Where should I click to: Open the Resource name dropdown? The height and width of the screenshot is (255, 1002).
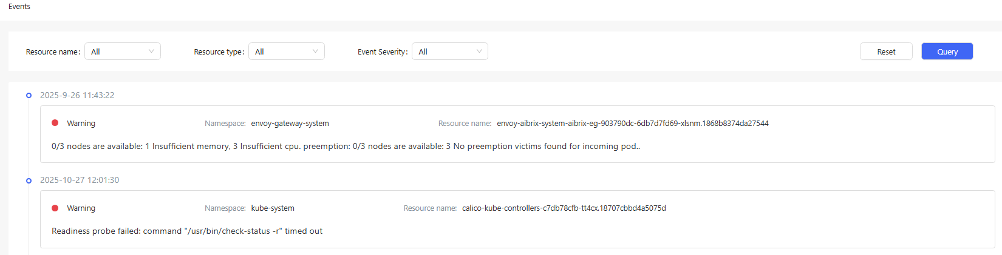122,51
